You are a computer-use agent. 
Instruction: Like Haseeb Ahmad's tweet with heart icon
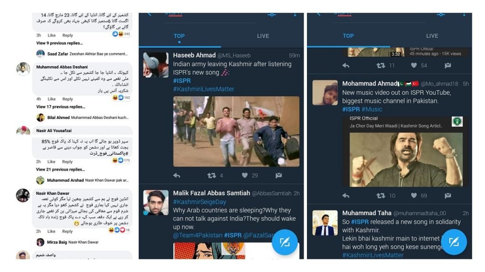point(245,176)
